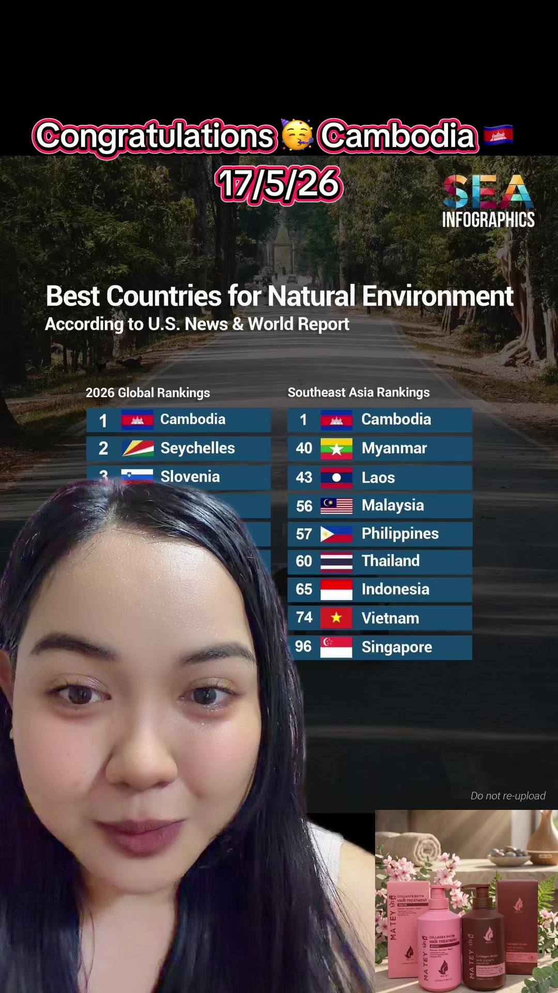Click the Vietnam flag icon

[336, 618]
